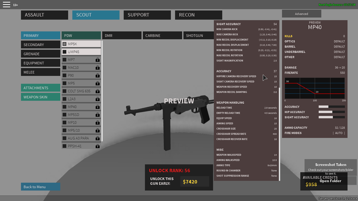Choose the DMR weapon category
Image resolution: width=358 pixels, height=201 pixels.
(122, 35)
